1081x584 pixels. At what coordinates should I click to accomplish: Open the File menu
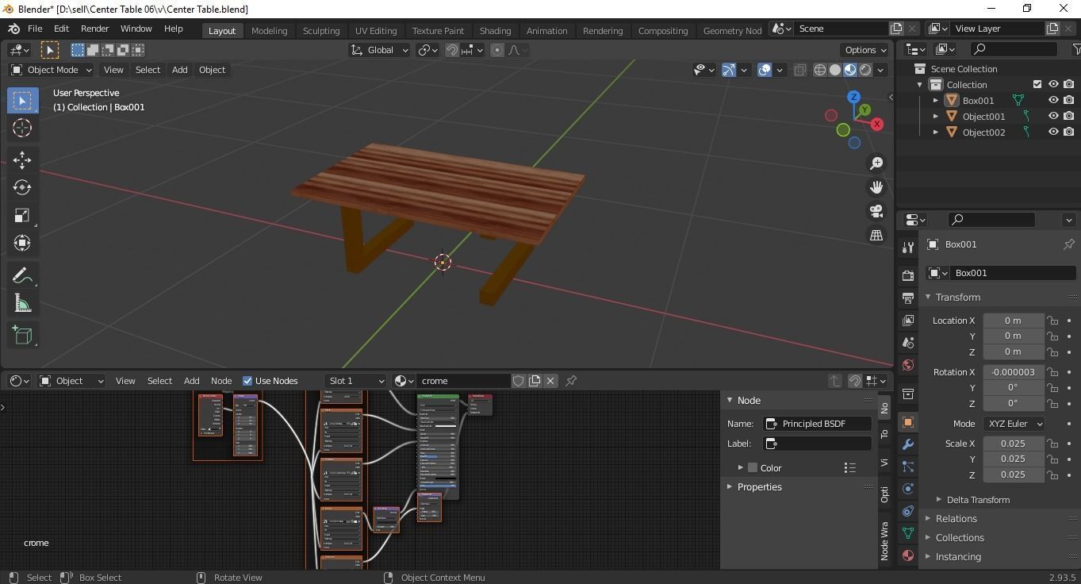[35, 29]
